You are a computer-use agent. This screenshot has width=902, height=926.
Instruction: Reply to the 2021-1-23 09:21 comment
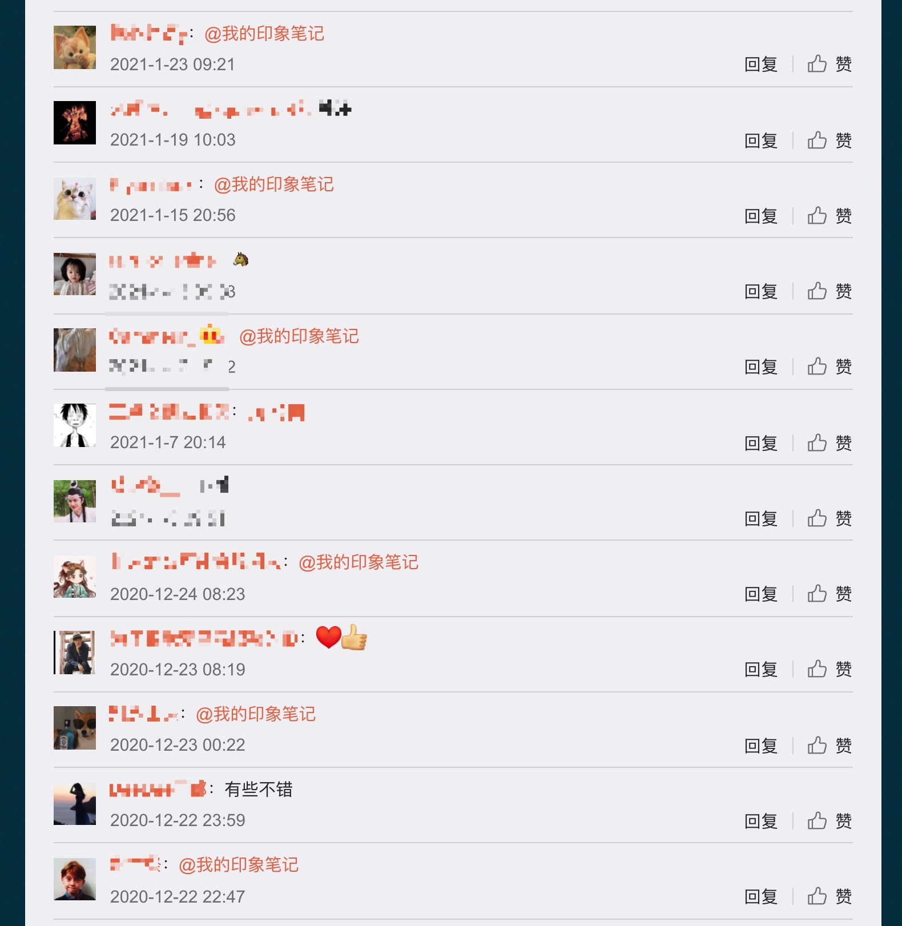tap(761, 64)
